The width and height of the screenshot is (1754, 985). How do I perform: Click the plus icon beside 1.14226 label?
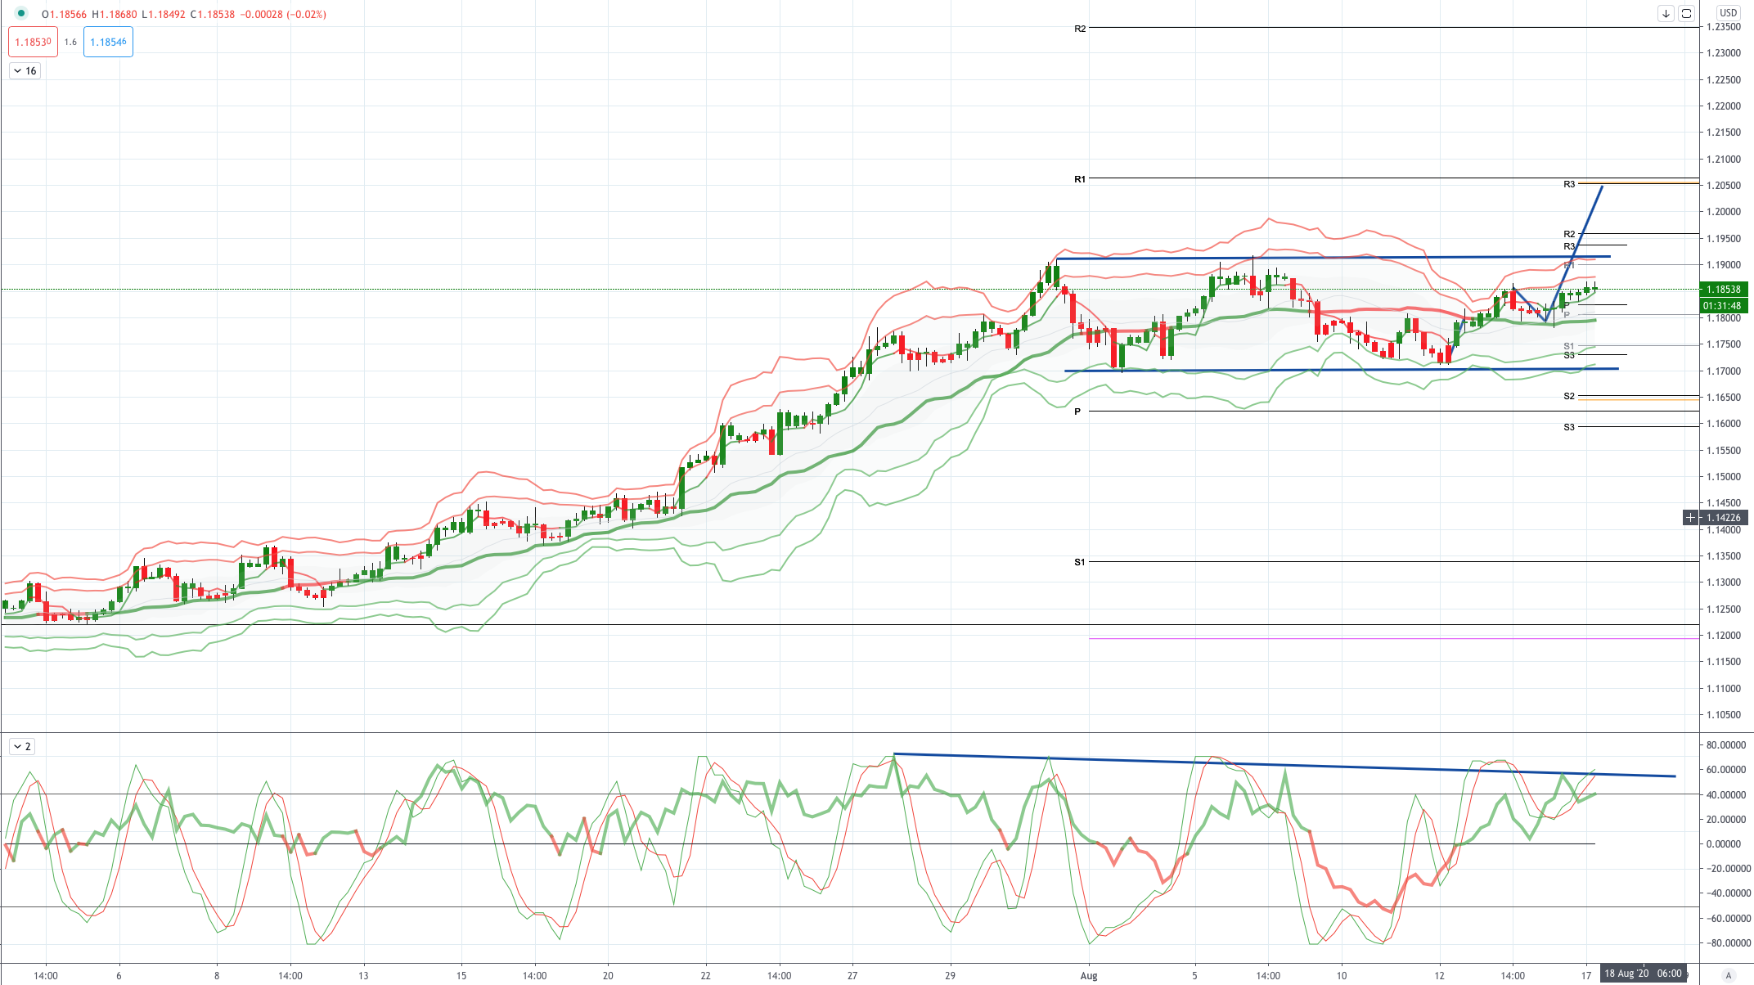point(1690,517)
